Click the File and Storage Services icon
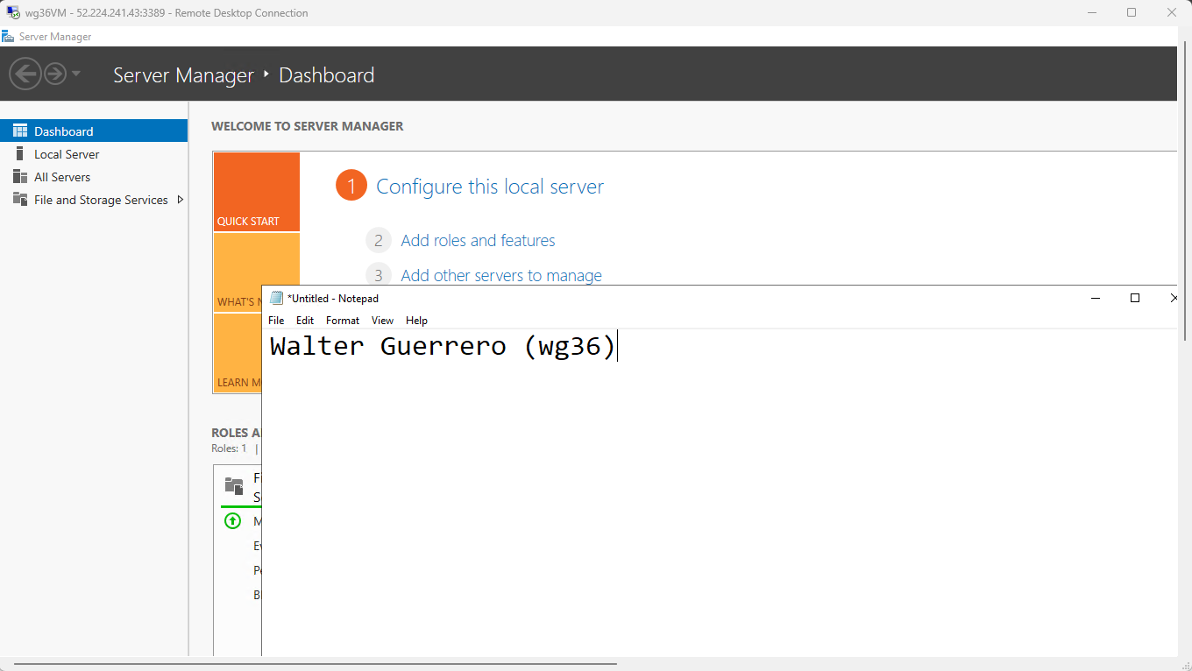 point(19,200)
